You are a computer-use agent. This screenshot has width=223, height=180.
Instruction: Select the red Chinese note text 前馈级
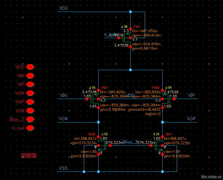(x=29, y=156)
